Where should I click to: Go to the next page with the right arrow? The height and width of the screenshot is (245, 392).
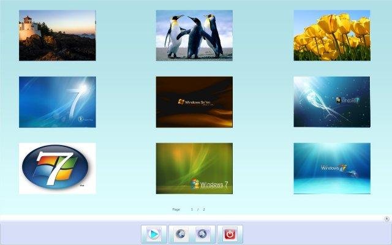pos(203,234)
